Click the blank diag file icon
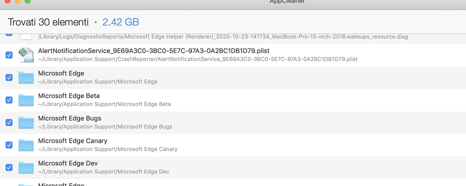The image size is (466, 186). pyautogui.click(x=26, y=37)
